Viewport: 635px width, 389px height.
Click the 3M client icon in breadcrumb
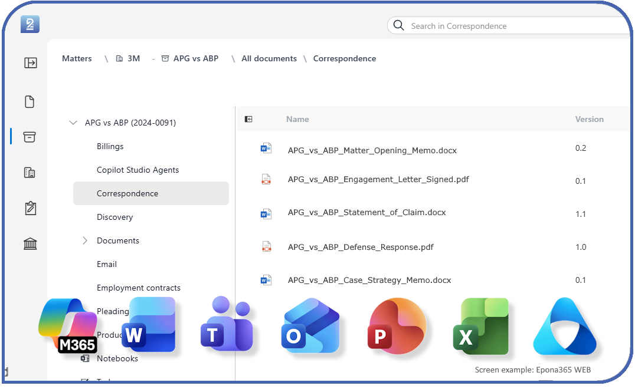click(x=119, y=58)
